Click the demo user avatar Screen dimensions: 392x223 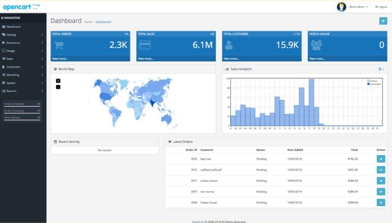(x=342, y=7)
